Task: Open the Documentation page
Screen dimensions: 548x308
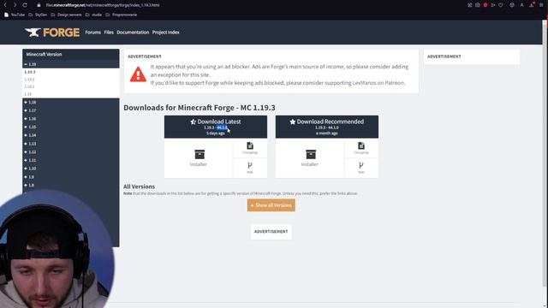Action: pos(133,33)
